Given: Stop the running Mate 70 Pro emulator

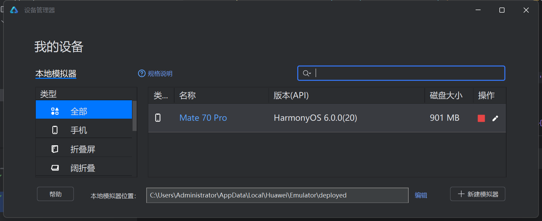Looking at the screenshot, I should 481,118.
